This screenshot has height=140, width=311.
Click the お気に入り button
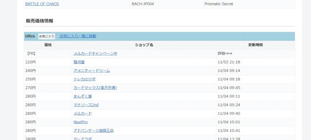[47, 36]
